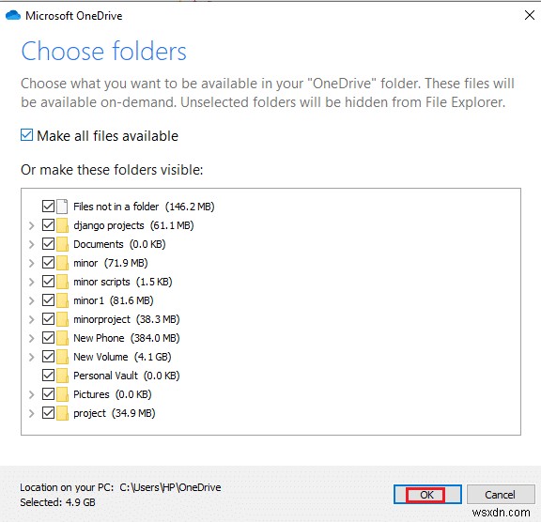Deselect the minor scripts checkbox
This screenshot has height=522, width=541.
(48, 282)
